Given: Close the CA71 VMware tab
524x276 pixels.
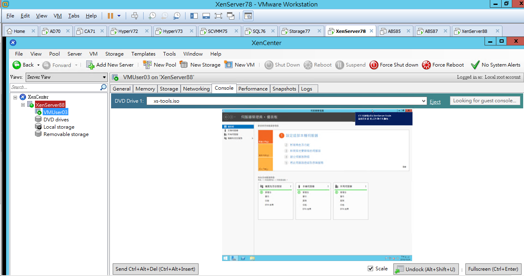Looking at the screenshot, I should click(x=102, y=31).
